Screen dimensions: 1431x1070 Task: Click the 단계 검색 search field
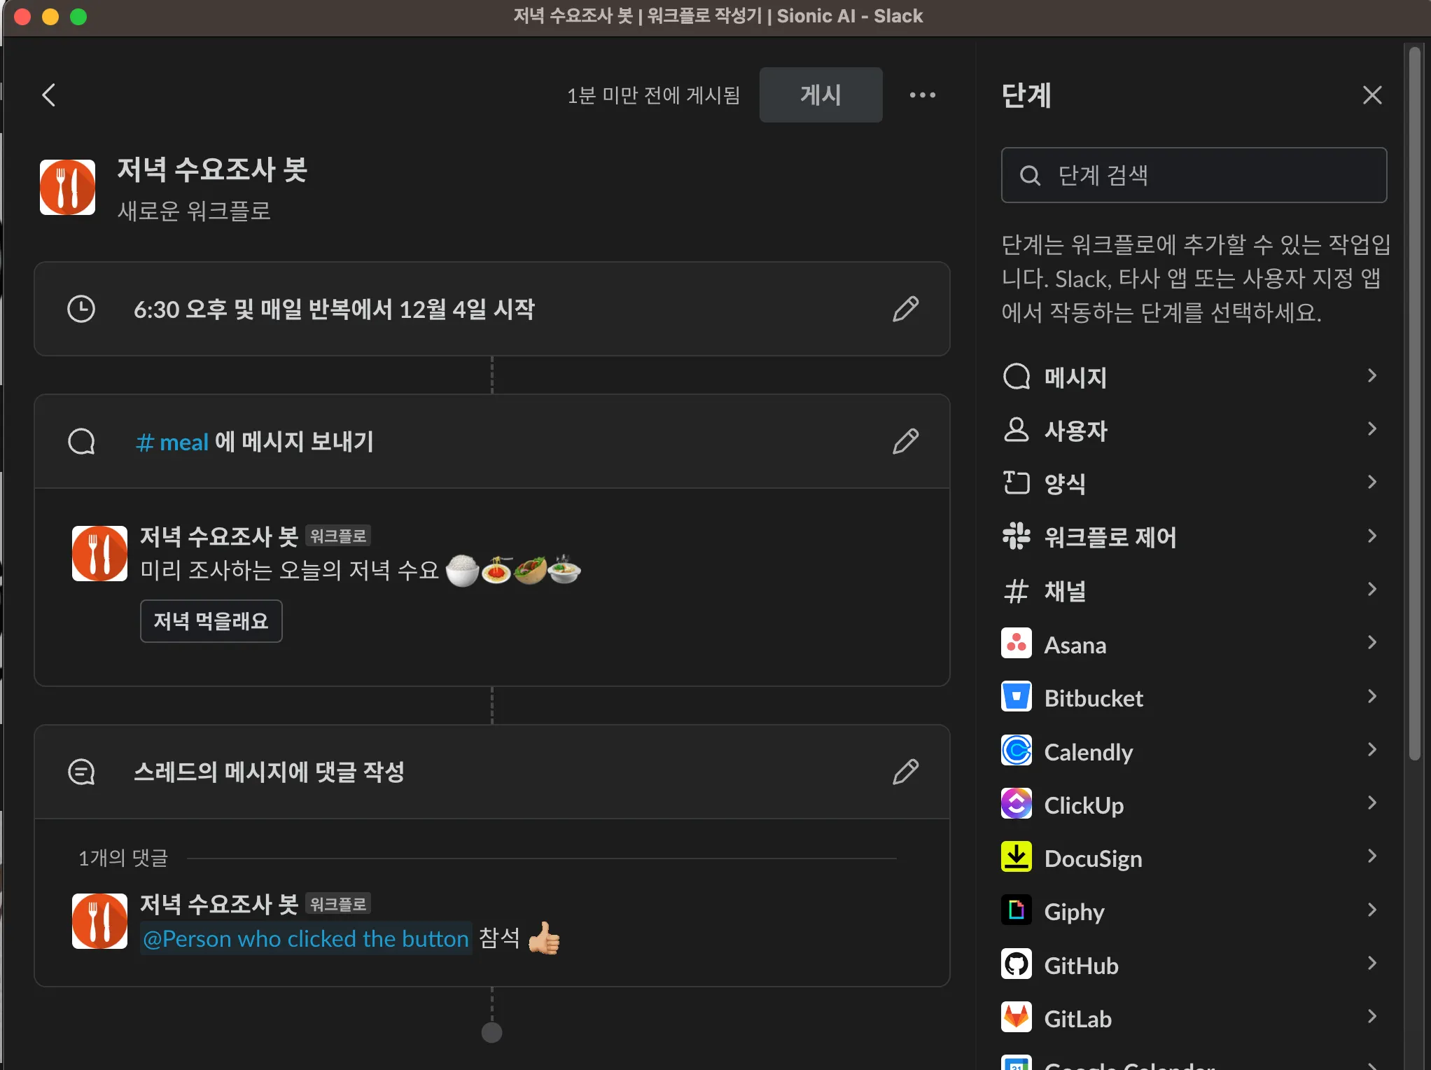tap(1193, 175)
